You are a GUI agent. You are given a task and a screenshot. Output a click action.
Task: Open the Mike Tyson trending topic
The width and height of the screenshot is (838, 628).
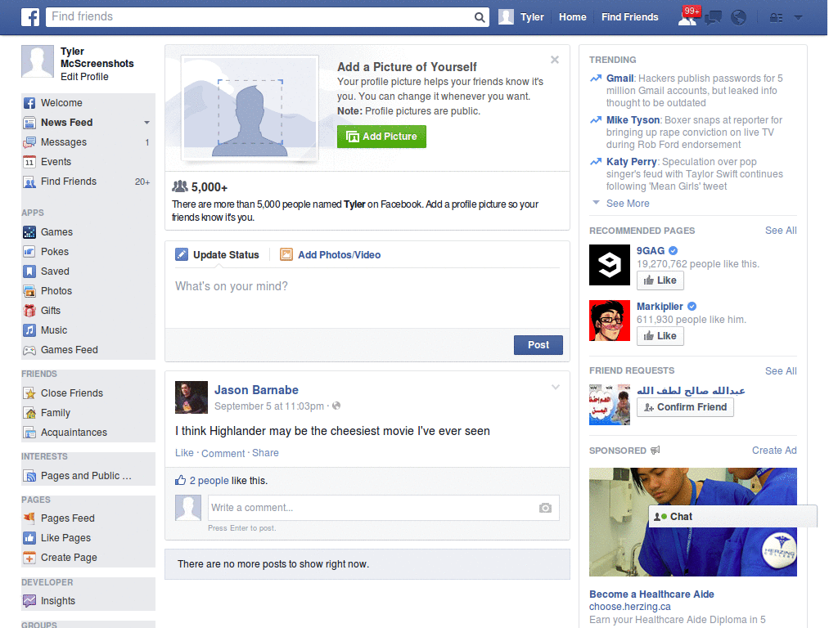(633, 120)
